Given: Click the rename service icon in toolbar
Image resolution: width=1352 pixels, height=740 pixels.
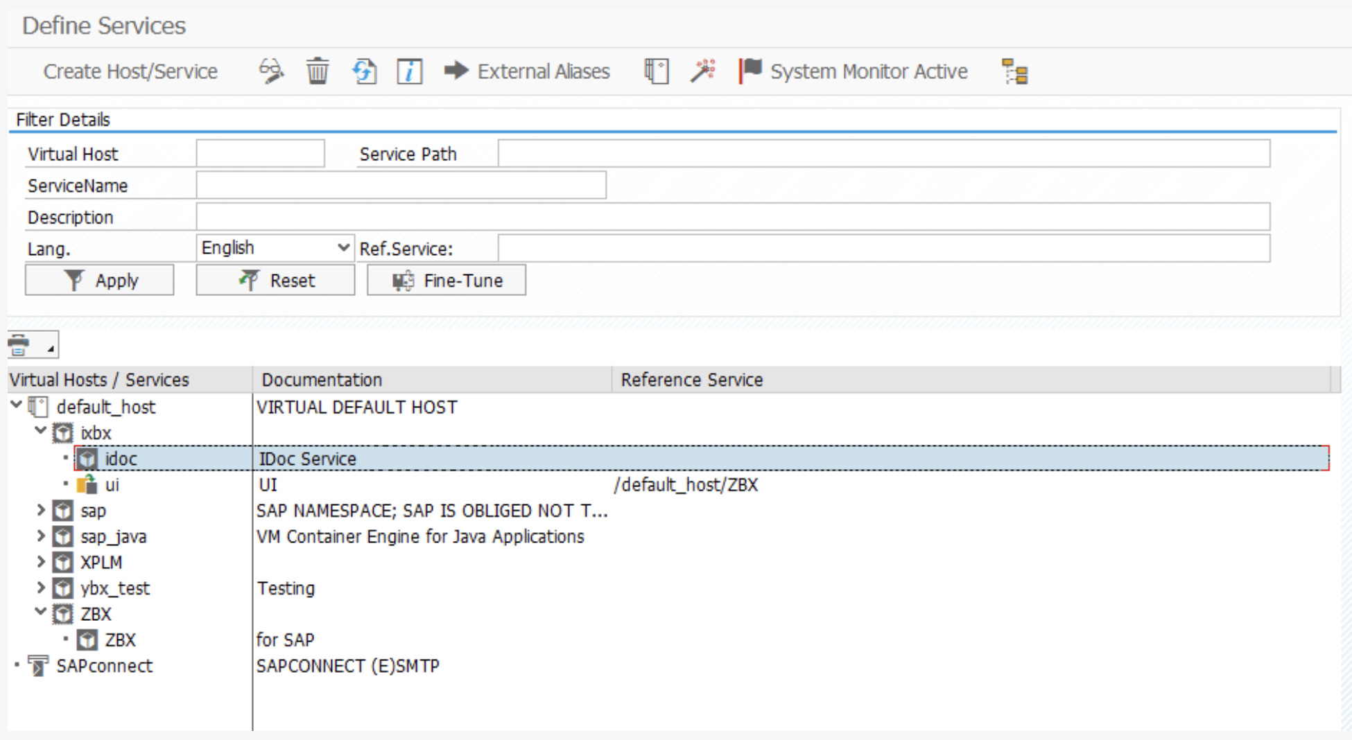Looking at the screenshot, I should [x=271, y=71].
